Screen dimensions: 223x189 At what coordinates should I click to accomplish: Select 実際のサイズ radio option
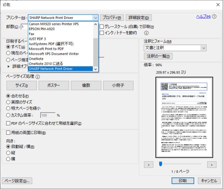click(x=8, y=102)
